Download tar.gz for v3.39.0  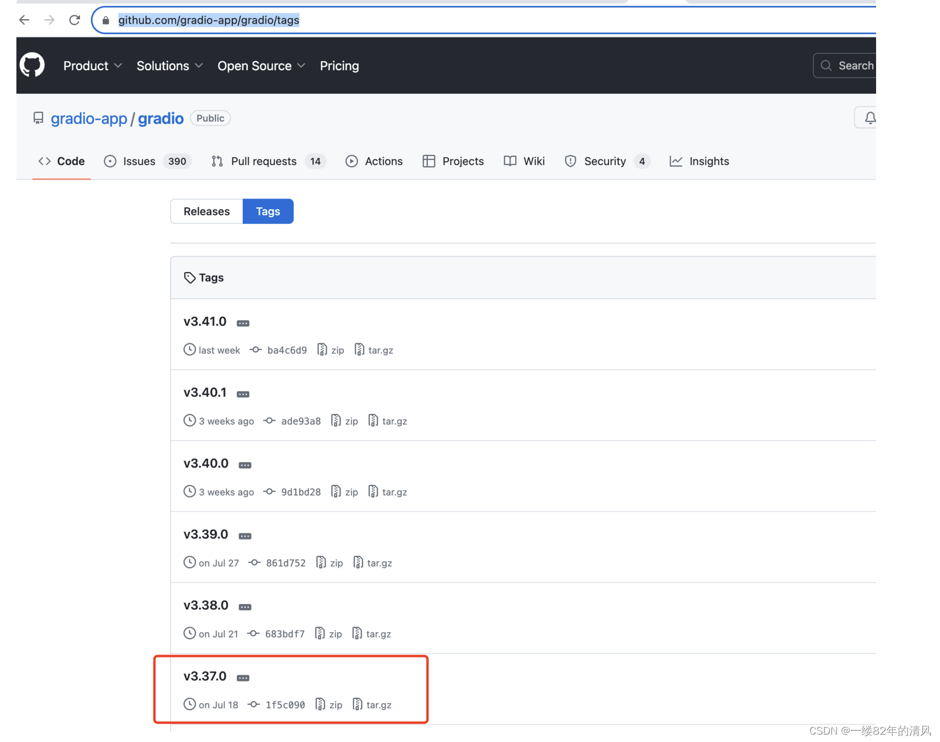[373, 563]
